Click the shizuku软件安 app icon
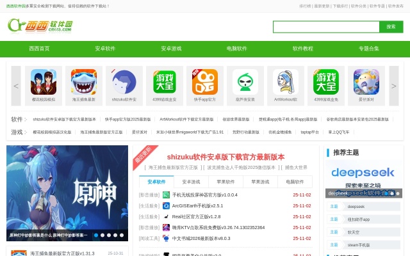The width and height of the screenshot is (410, 256). tap(124, 82)
